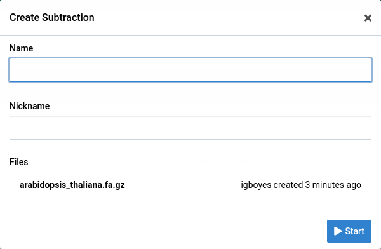This screenshot has height=249, width=381.
Task: Click the word 'Subtraction' in the title
Action: coord(68,18)
